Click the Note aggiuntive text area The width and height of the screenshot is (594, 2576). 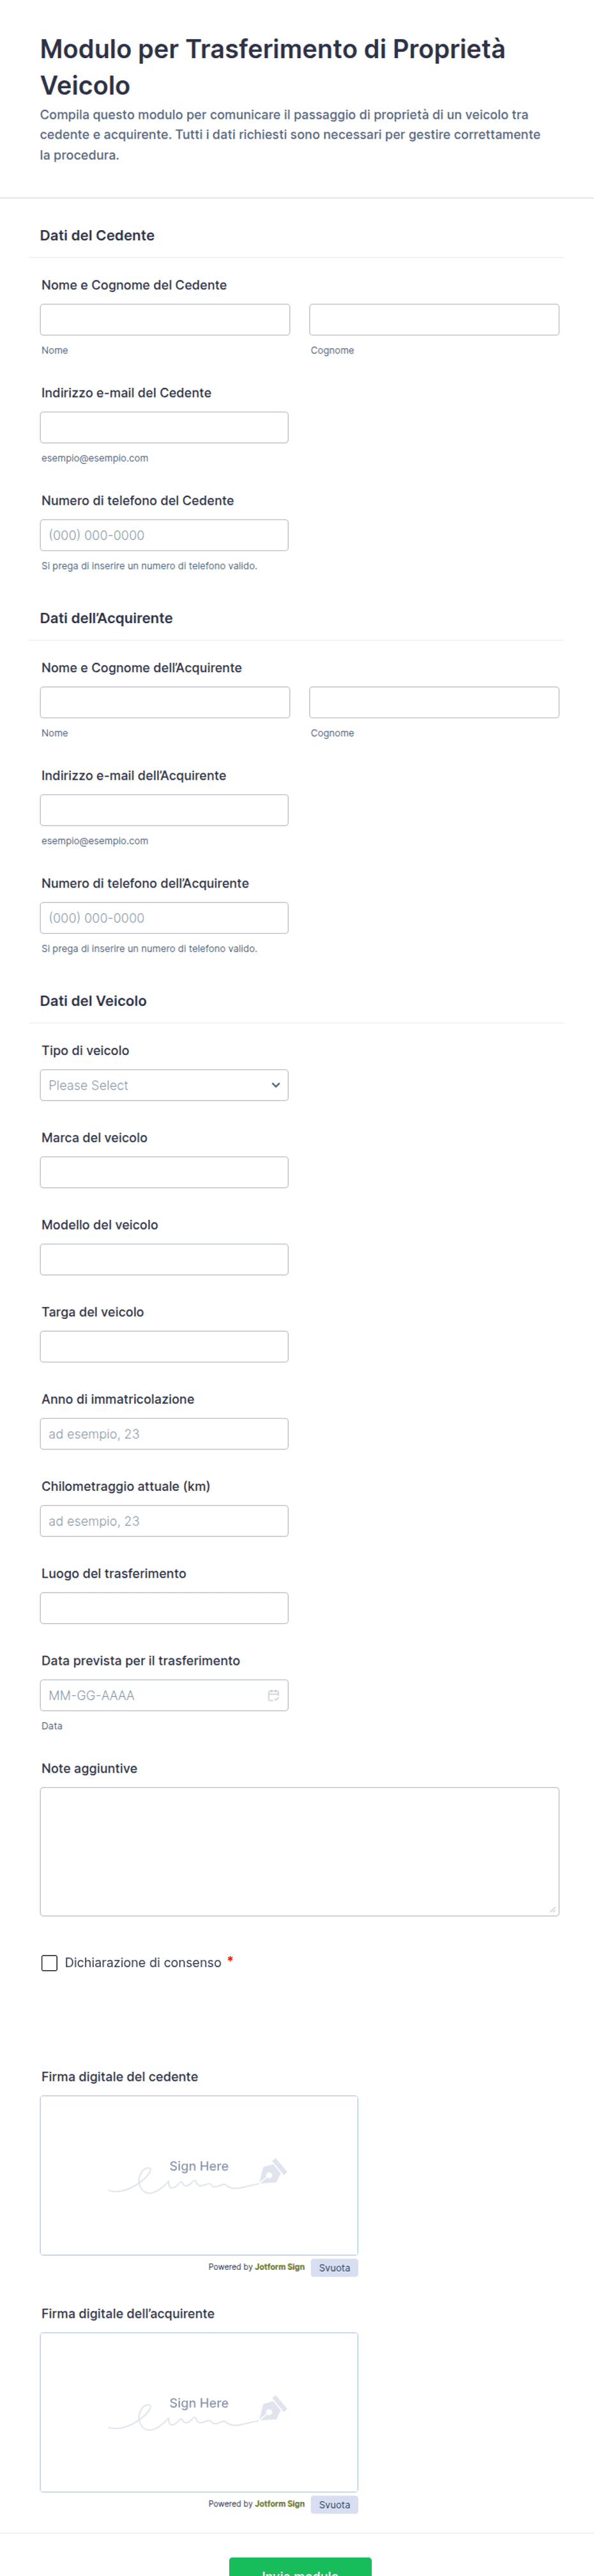point(299,1852)
